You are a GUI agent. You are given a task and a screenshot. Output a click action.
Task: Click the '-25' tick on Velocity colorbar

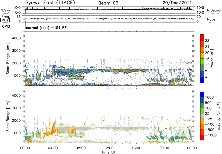(209, 119)
